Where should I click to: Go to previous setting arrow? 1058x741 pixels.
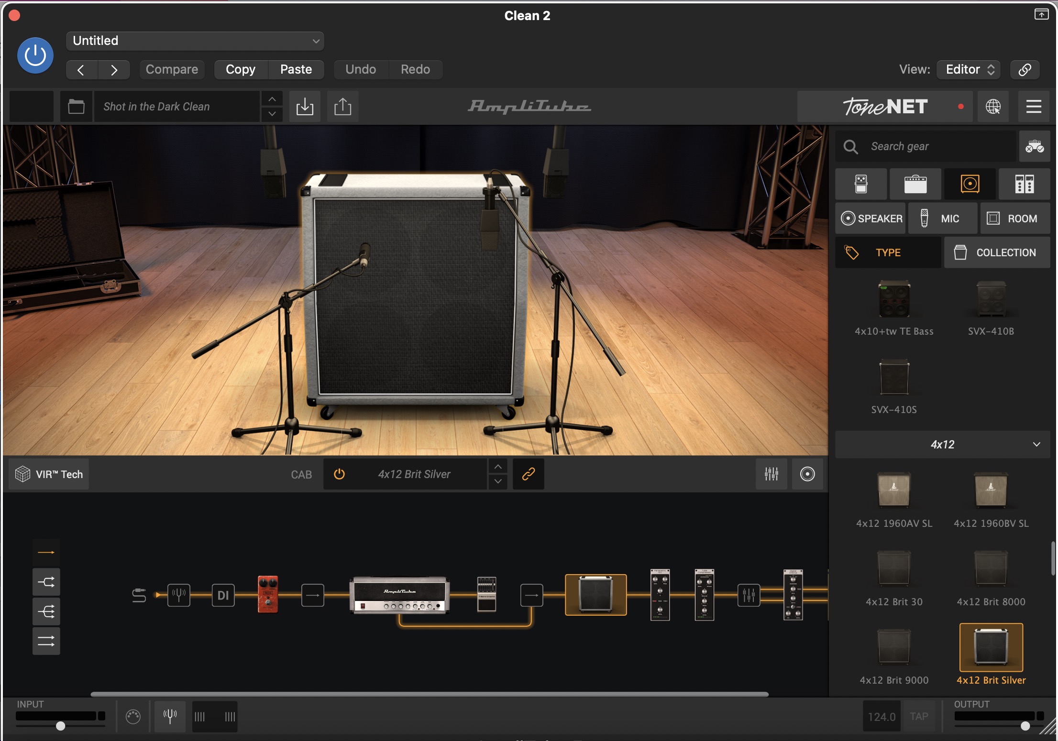tap(81, 70)
